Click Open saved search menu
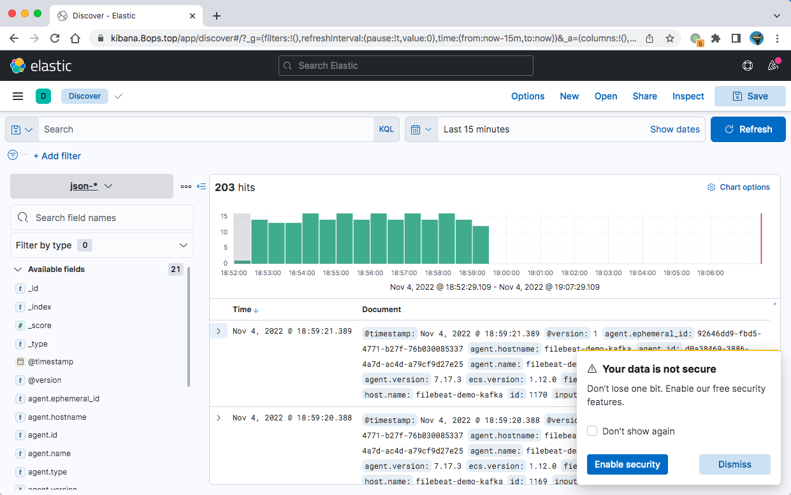 (x=606, y=96)
